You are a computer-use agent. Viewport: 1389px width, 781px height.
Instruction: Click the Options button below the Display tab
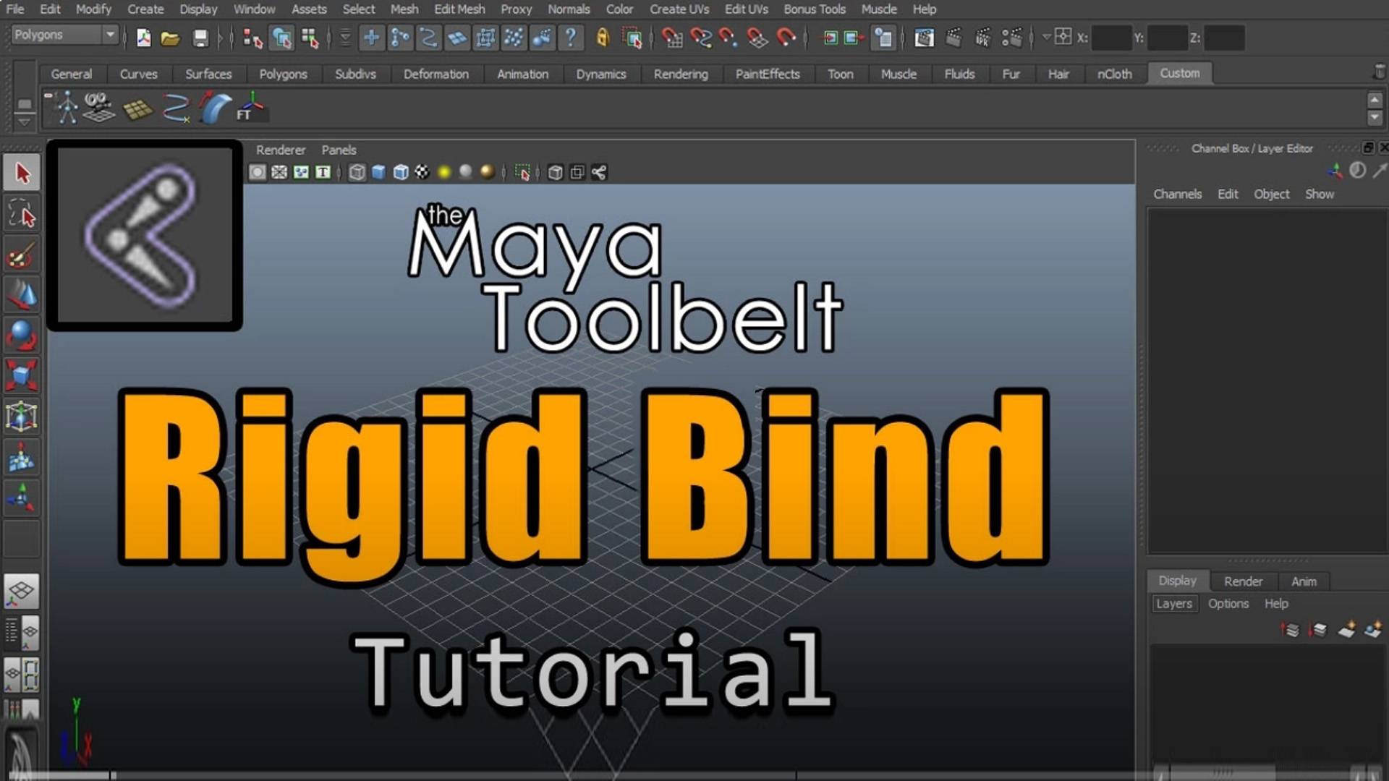(x=1228, y=604)
